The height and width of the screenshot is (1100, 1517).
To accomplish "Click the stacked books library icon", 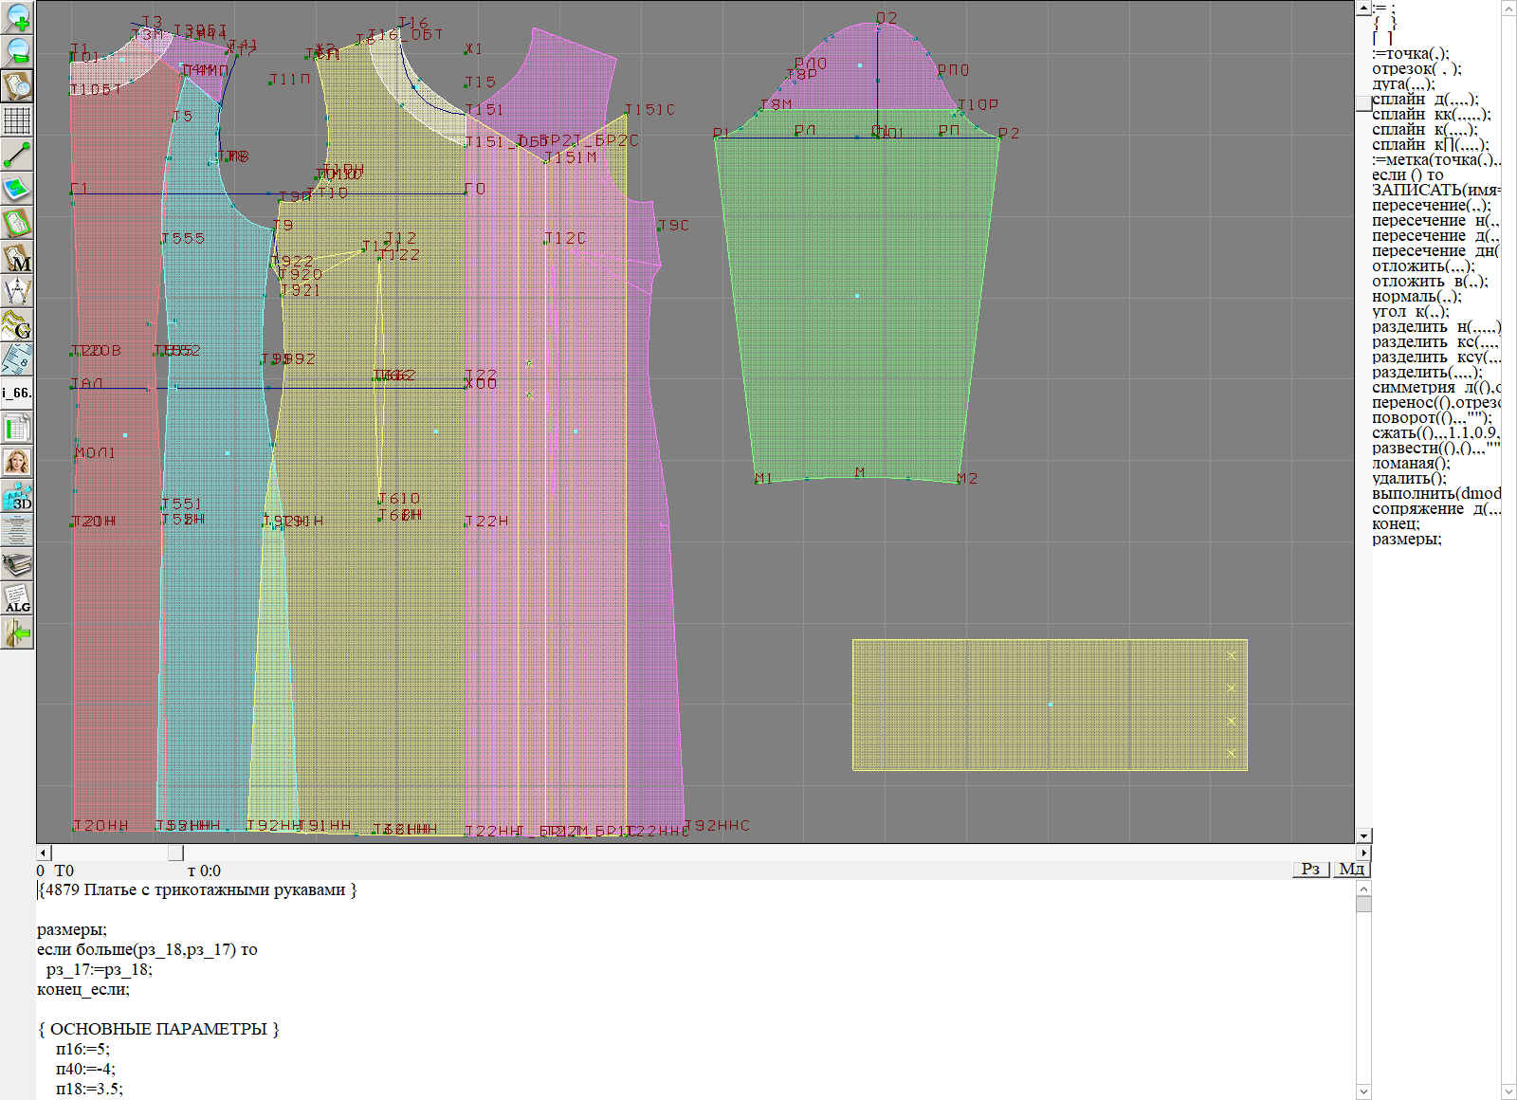I will tap(17, 564).
